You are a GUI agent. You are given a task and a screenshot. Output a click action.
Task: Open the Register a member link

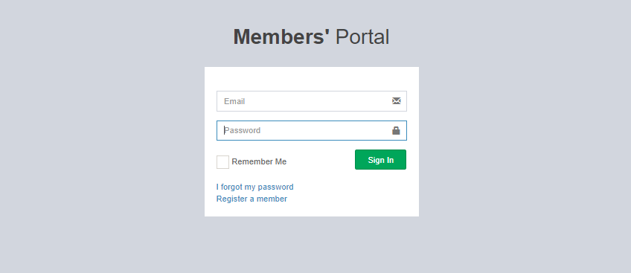[x=252, y=199]
